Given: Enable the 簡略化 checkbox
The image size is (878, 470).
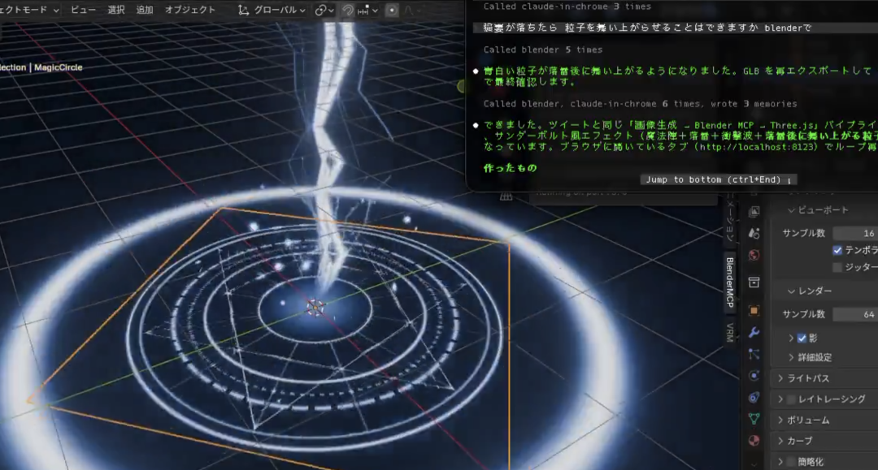Looking at the screenshot, I should coord(791,462).
